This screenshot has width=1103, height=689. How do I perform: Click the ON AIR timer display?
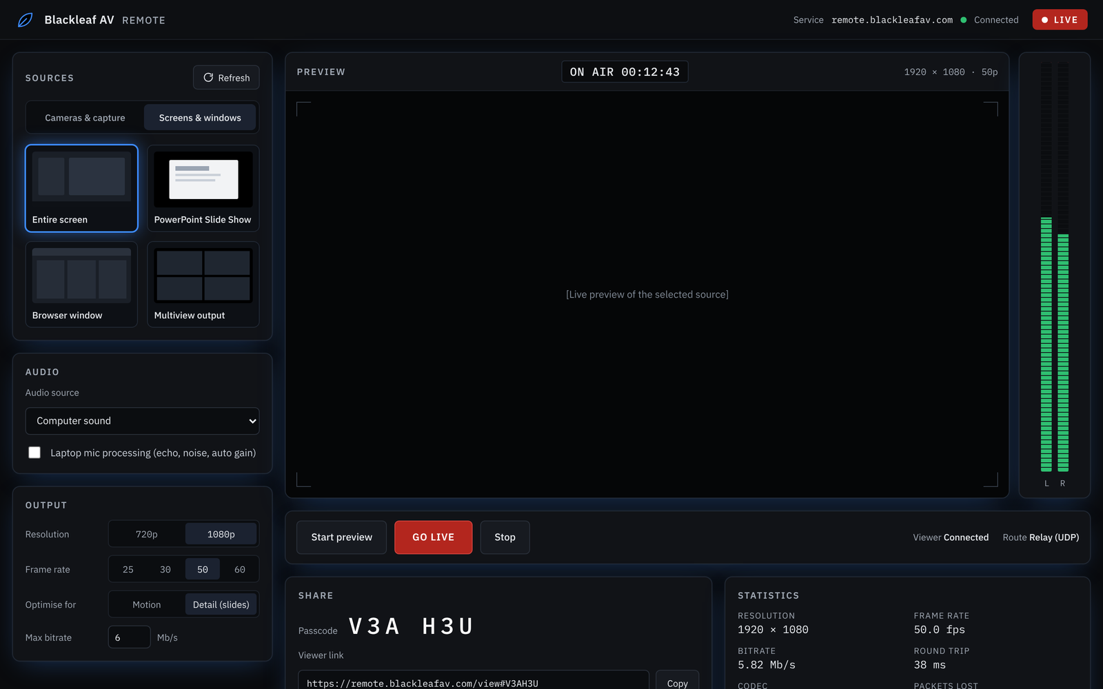625,72
